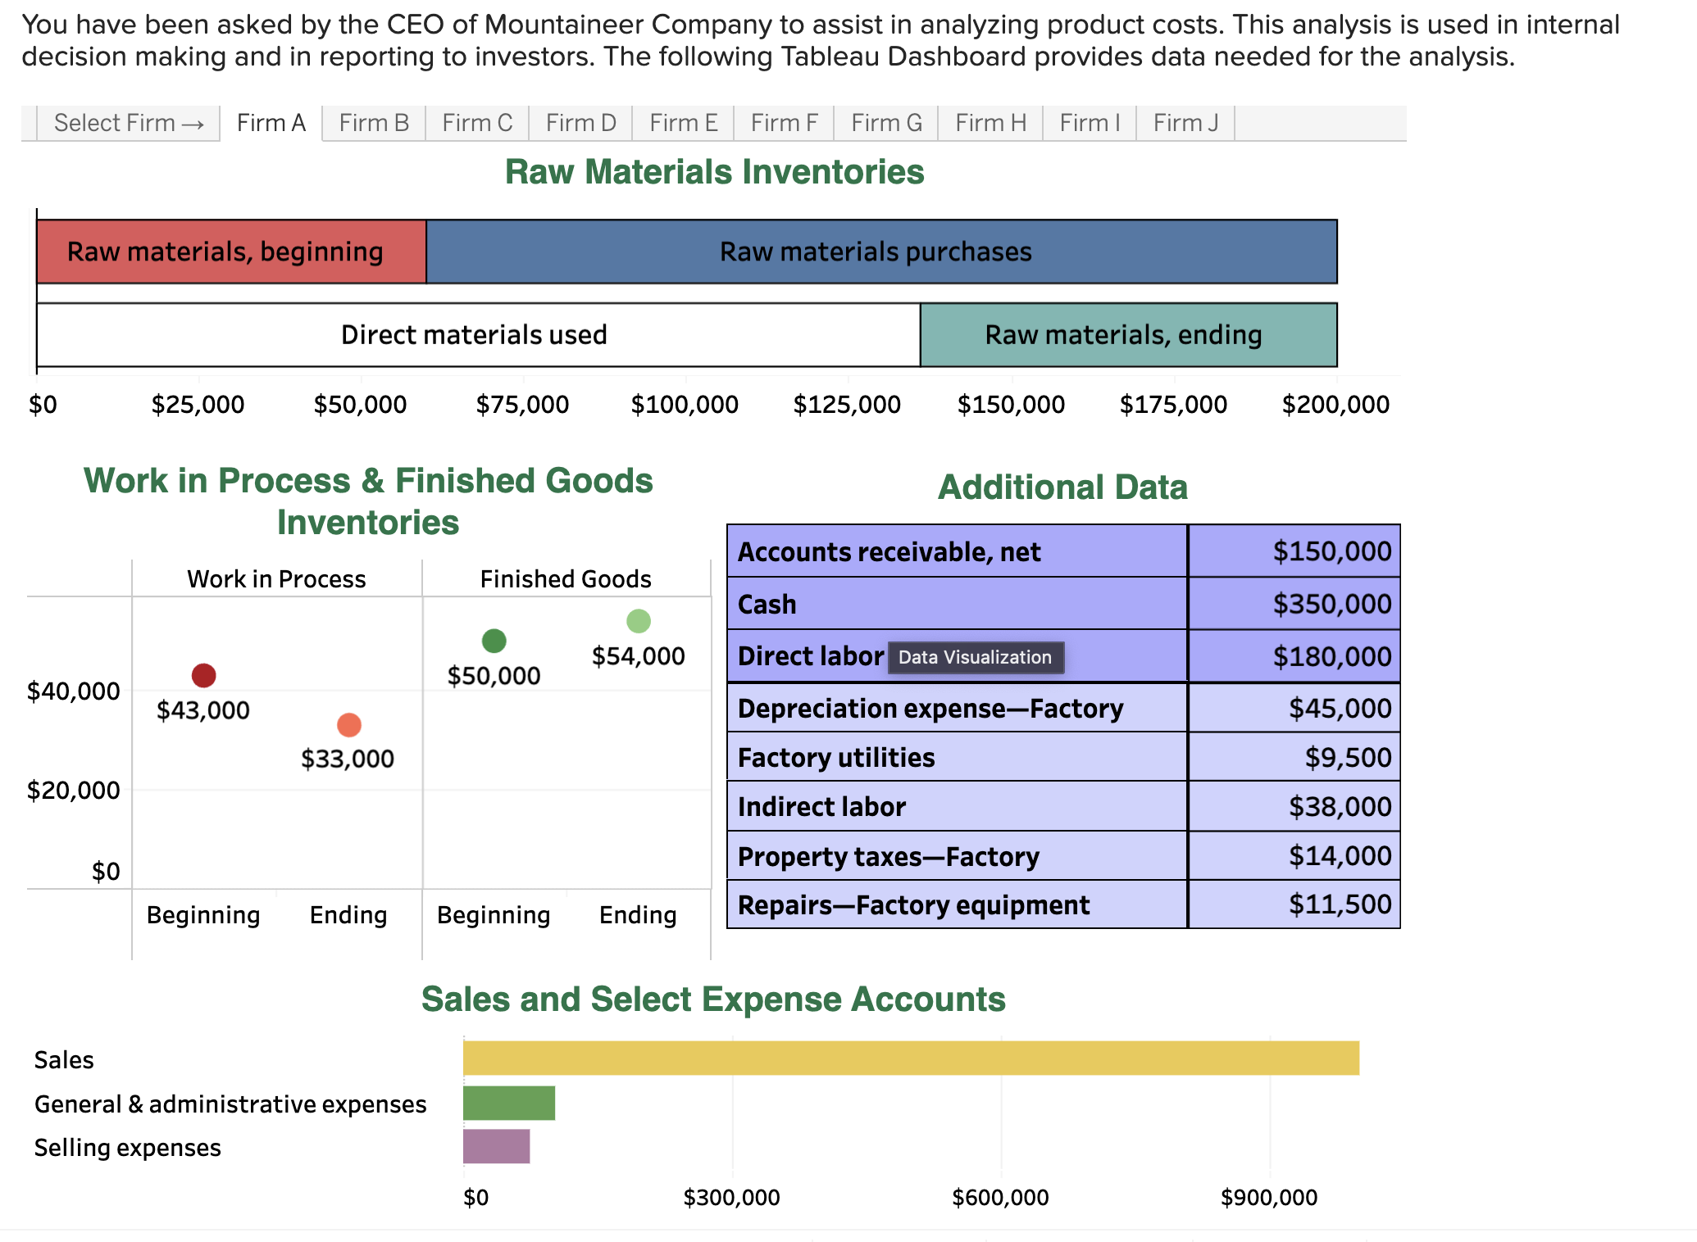Select the Finished Goods beginning $50,000 point
The image size is (1697, 1242).
tap(494, 639)
